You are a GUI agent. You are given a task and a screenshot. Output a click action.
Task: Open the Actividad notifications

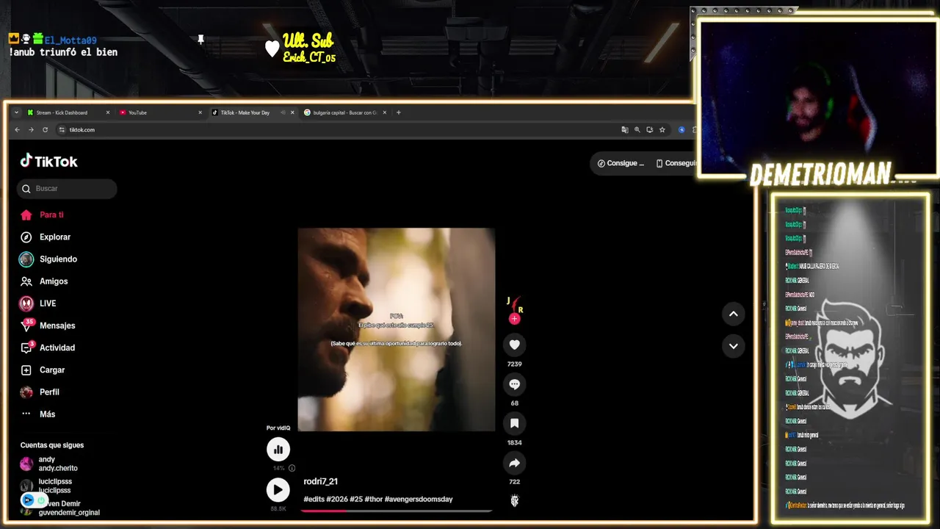(48, 348)
